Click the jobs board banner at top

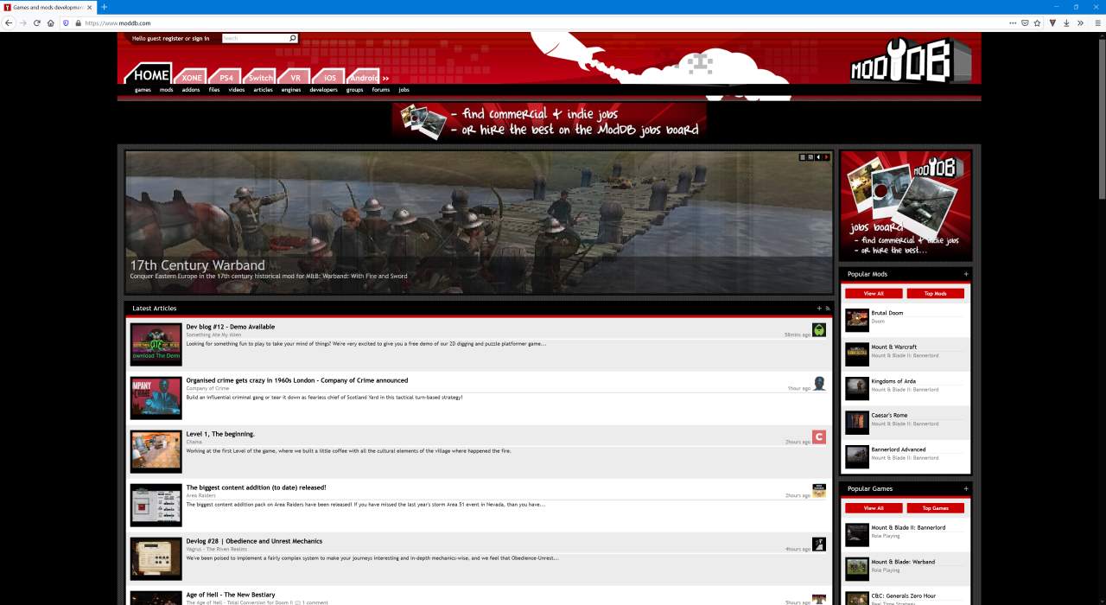550,121
